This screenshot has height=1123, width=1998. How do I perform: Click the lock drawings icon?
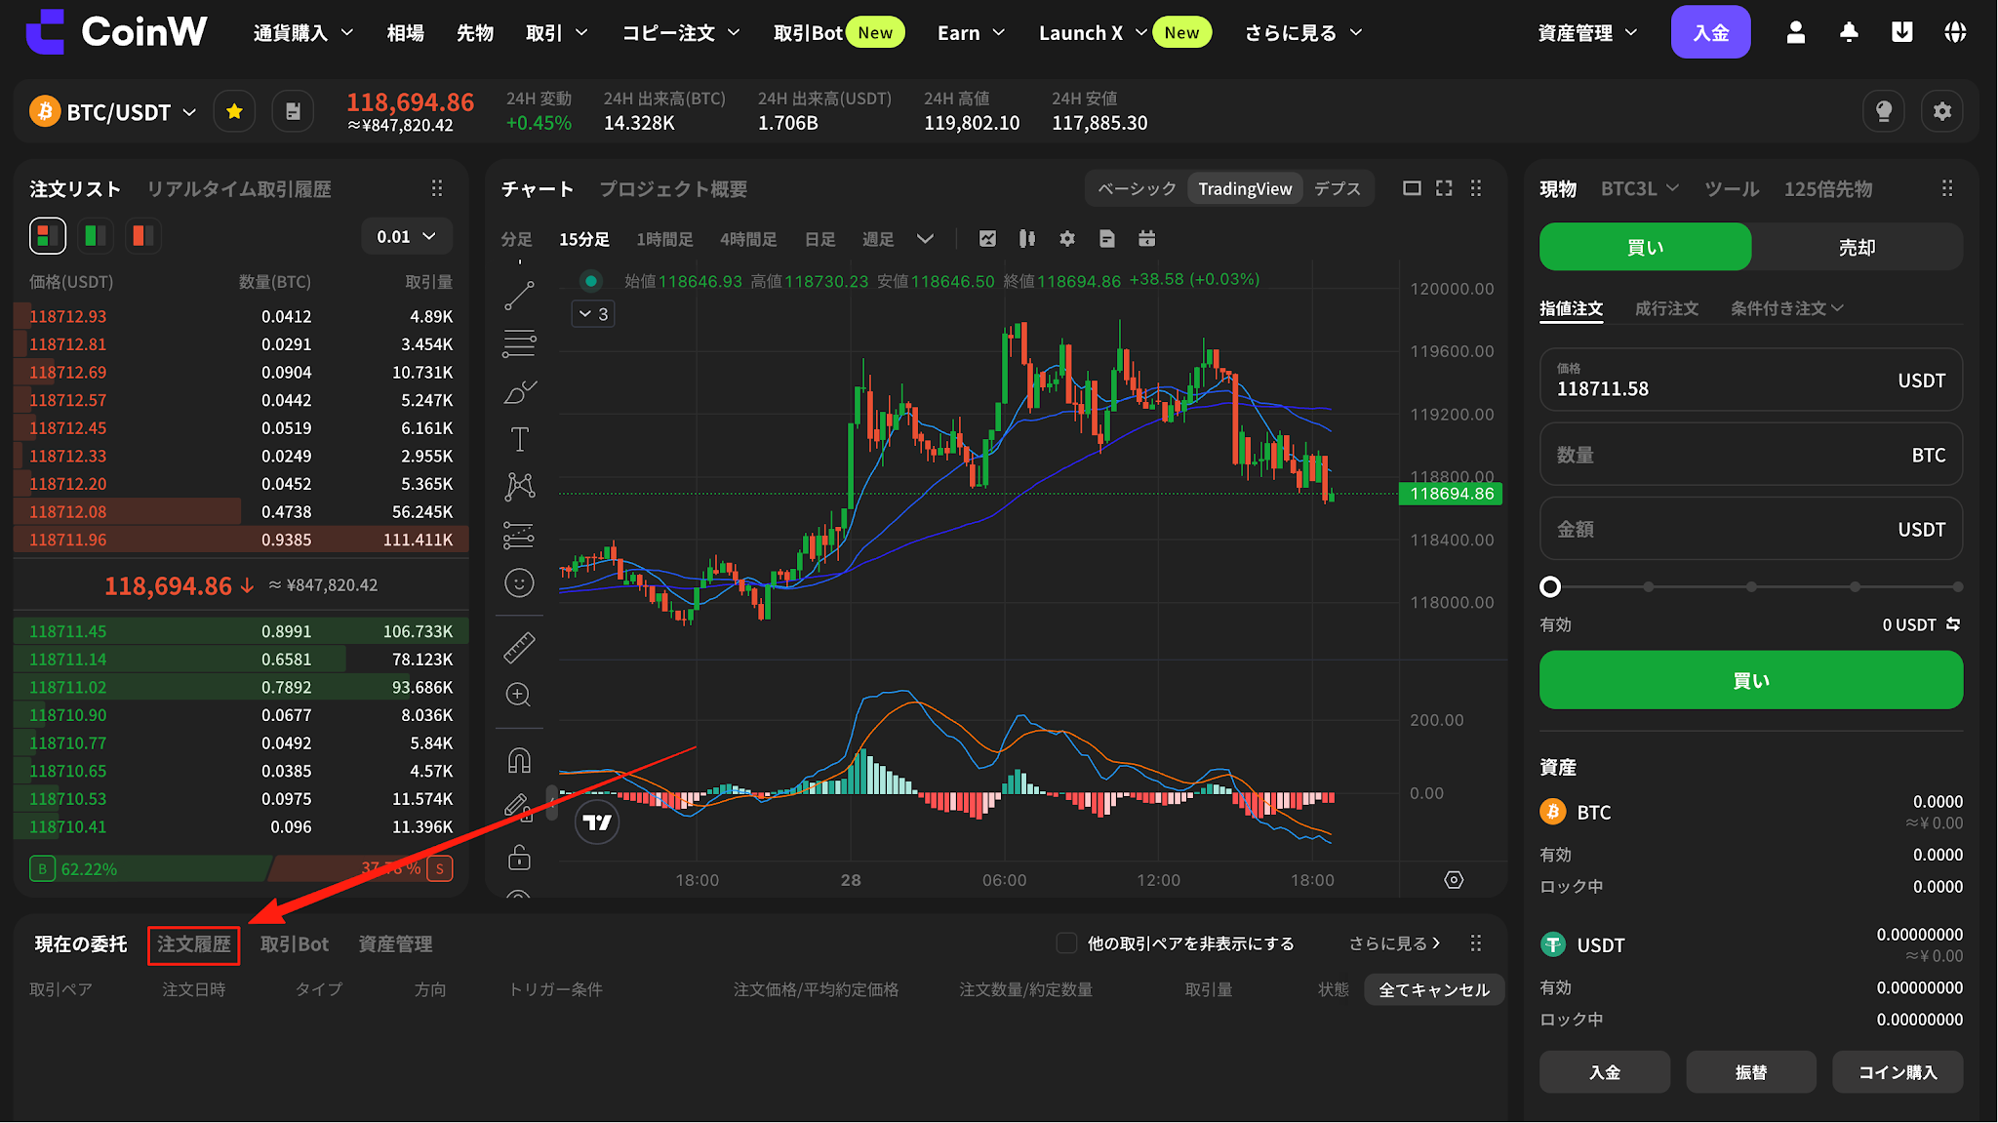pos(519,857)
